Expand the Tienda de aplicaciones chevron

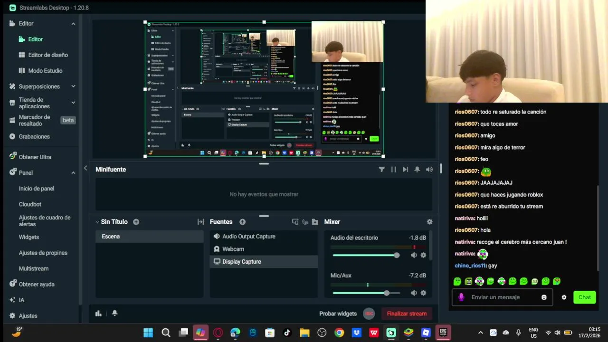pos(73,103)
